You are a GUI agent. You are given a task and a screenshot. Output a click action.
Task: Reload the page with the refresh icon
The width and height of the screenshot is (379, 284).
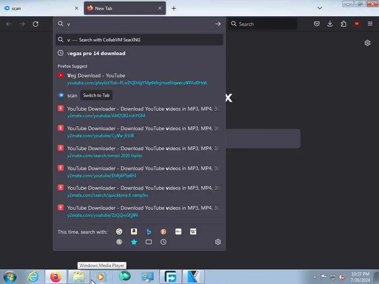coord(36,24)
